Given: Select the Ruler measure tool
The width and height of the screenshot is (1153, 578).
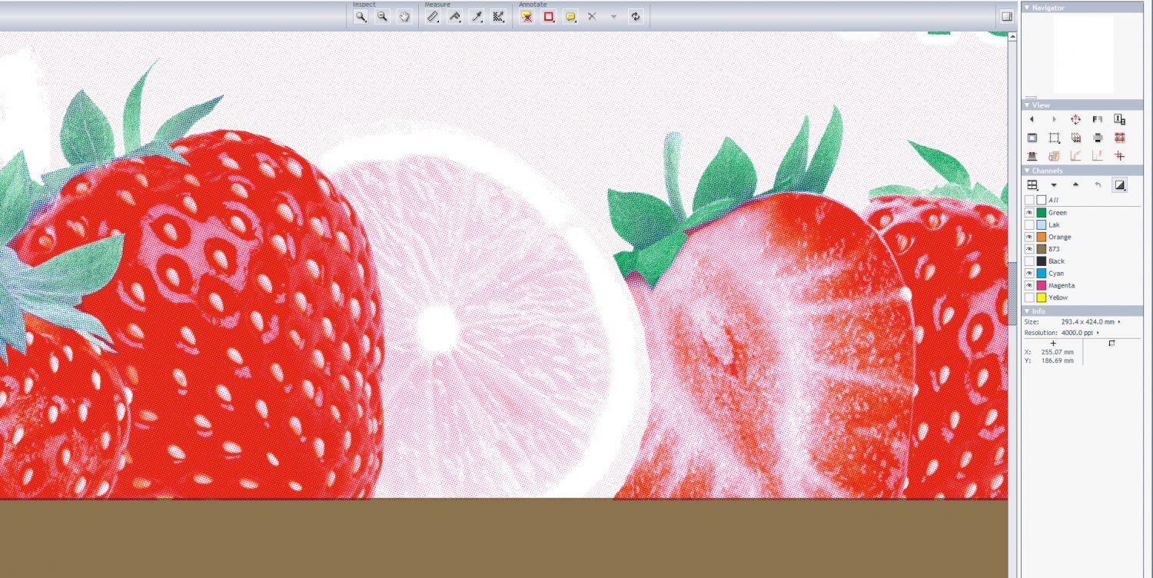Looking at the screenshot, I should click(x=433, y=16).
